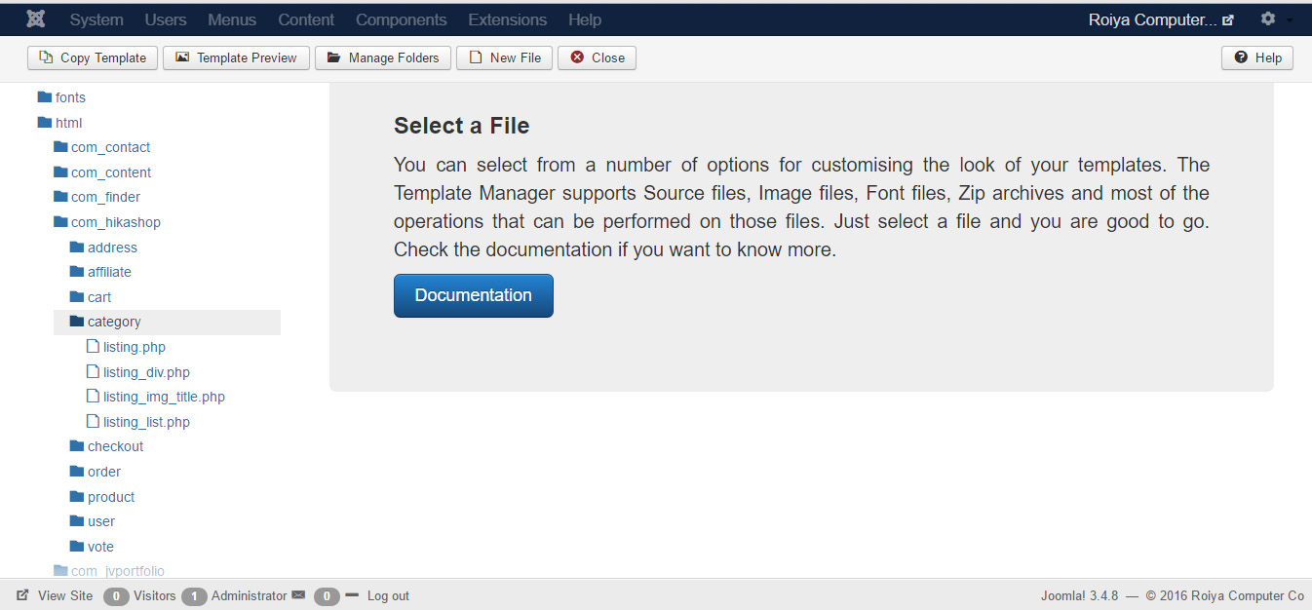
Task: Open listing_div.php file
Action: click(146, 372)
